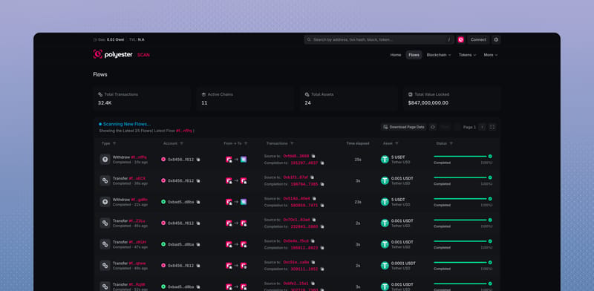The width and height of the screenshot is (594, 291).
Task: Copy account address in the Withdraw #t...gd8n row
Action: (x=198, y=202)
